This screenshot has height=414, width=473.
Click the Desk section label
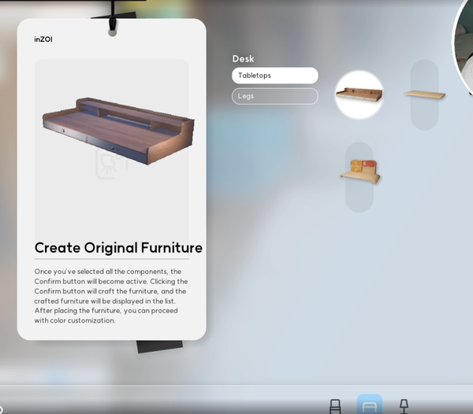coord(244,59)
